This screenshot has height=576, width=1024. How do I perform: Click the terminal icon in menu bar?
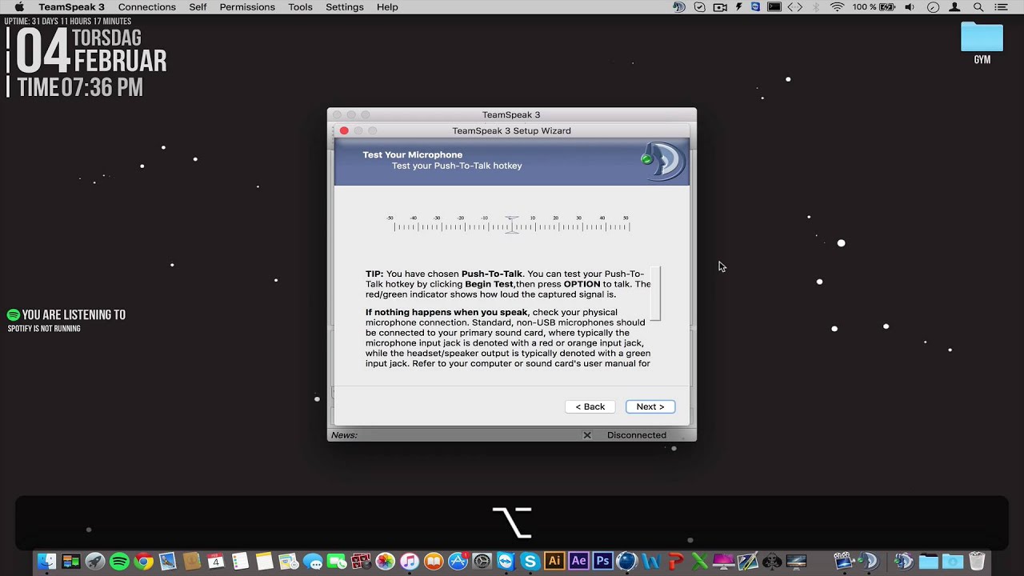point(774,7)
